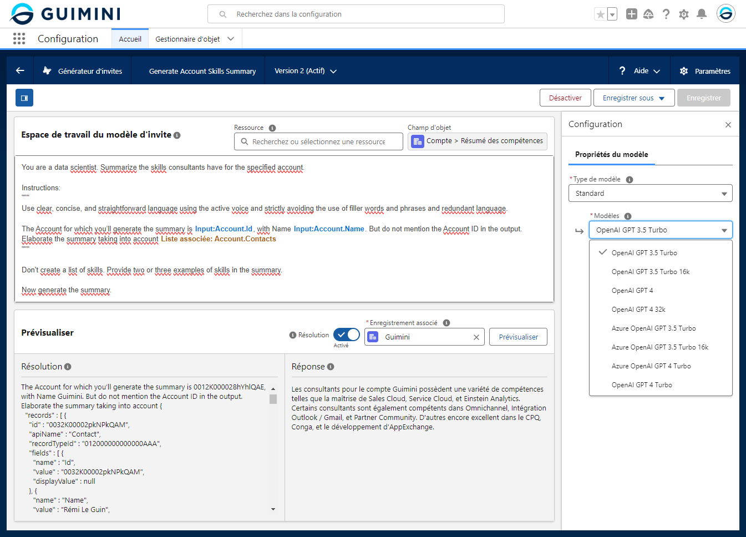Toggle the Résolution switch off
746x537 pixels.
(347, 335)
